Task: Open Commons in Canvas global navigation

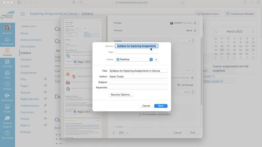Action: tap(7, 97)
